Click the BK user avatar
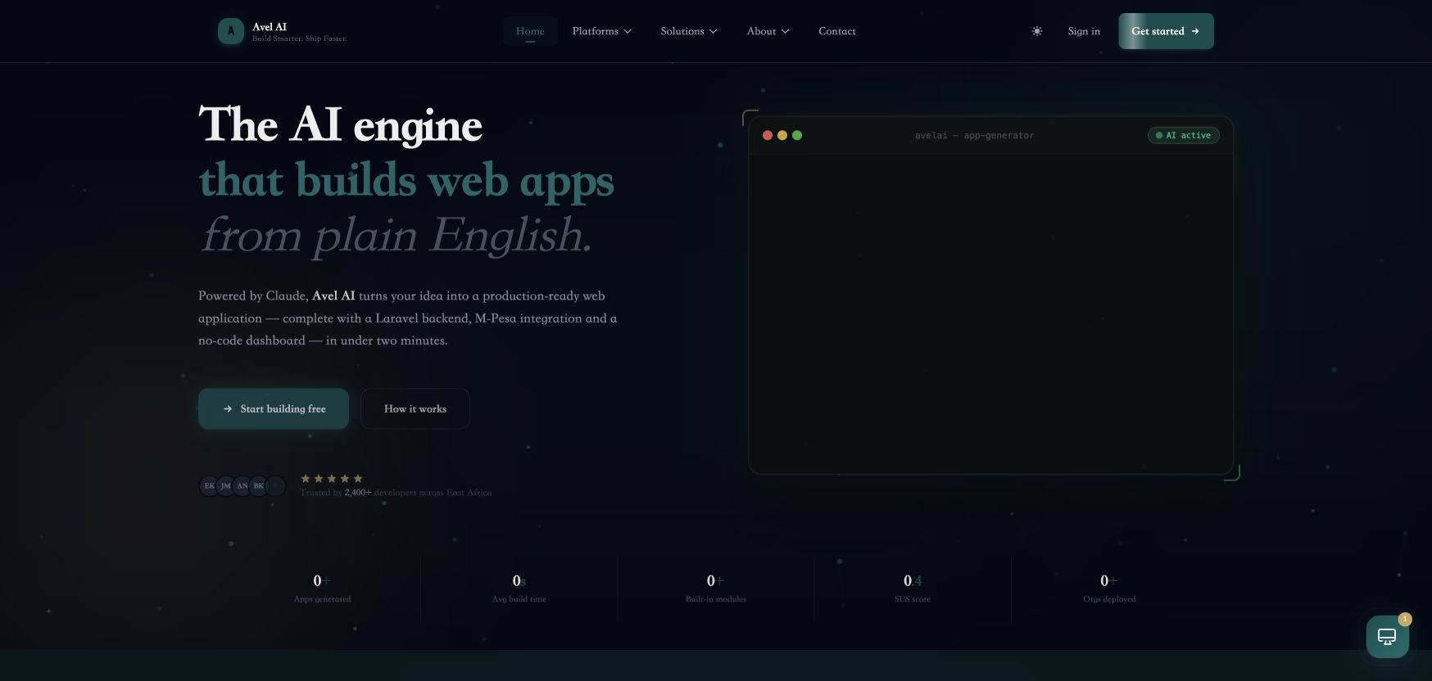 pos(259,486)
